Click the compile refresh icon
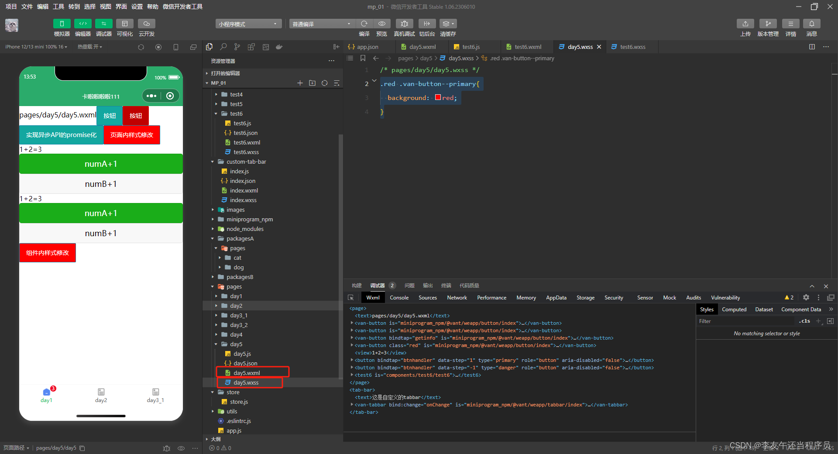The image size is (838, 454). [364, 24]
